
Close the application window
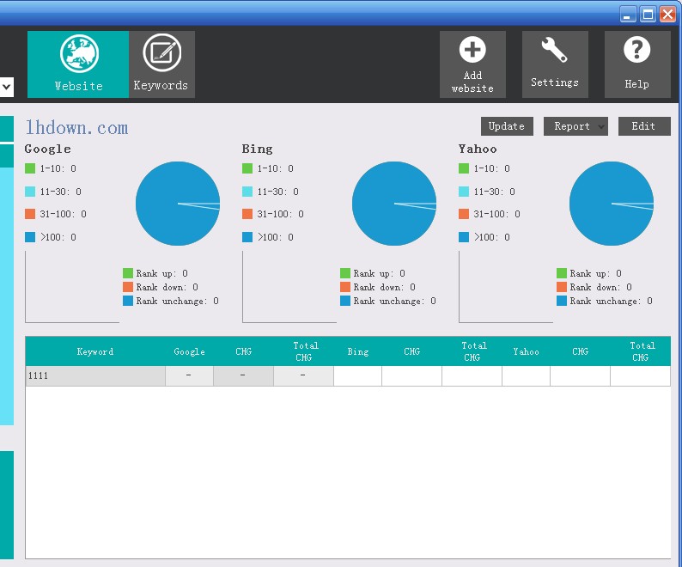pyautogui.click(x=667, y=15)
